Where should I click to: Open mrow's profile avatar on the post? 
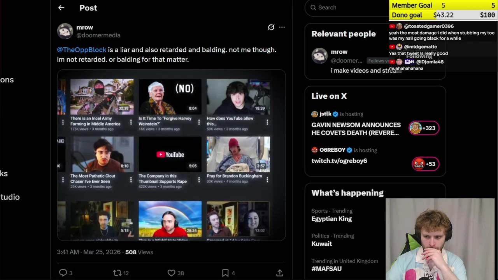tap(65, 31)
